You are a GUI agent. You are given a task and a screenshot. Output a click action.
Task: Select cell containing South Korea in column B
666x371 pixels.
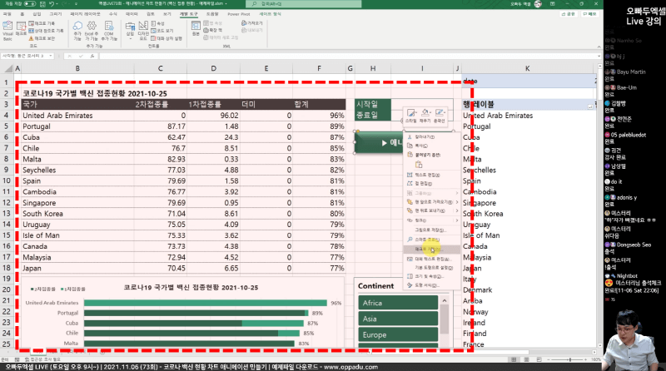pyautogui.click(x=77, y=214)
